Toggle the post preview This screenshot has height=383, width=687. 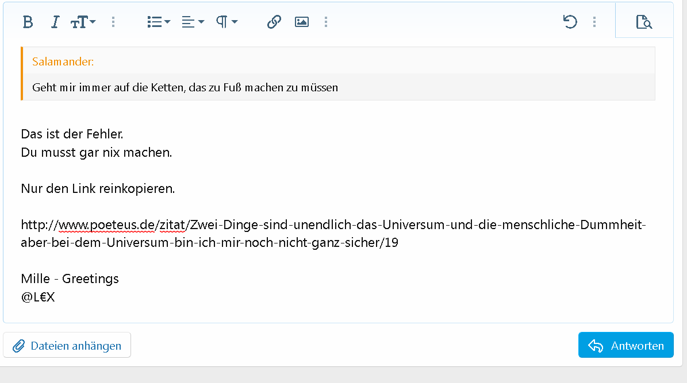pyautogui.click(x=644, y=22)
